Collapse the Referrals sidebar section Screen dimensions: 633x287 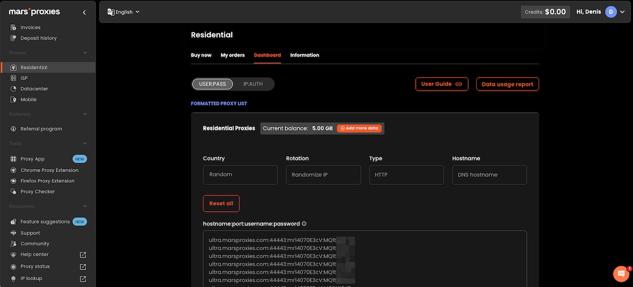[85, 114]
